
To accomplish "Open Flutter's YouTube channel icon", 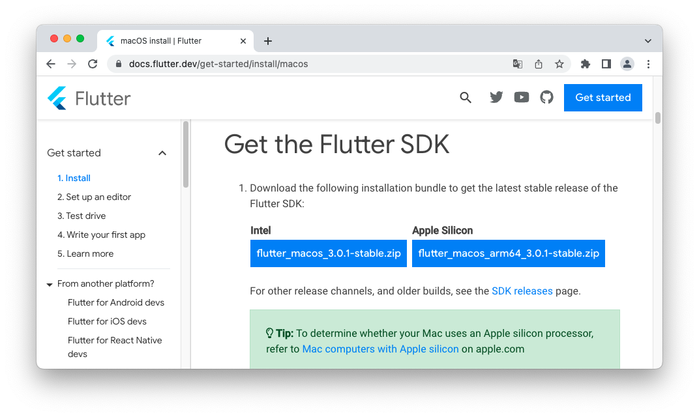I will (x=522, y=97).
